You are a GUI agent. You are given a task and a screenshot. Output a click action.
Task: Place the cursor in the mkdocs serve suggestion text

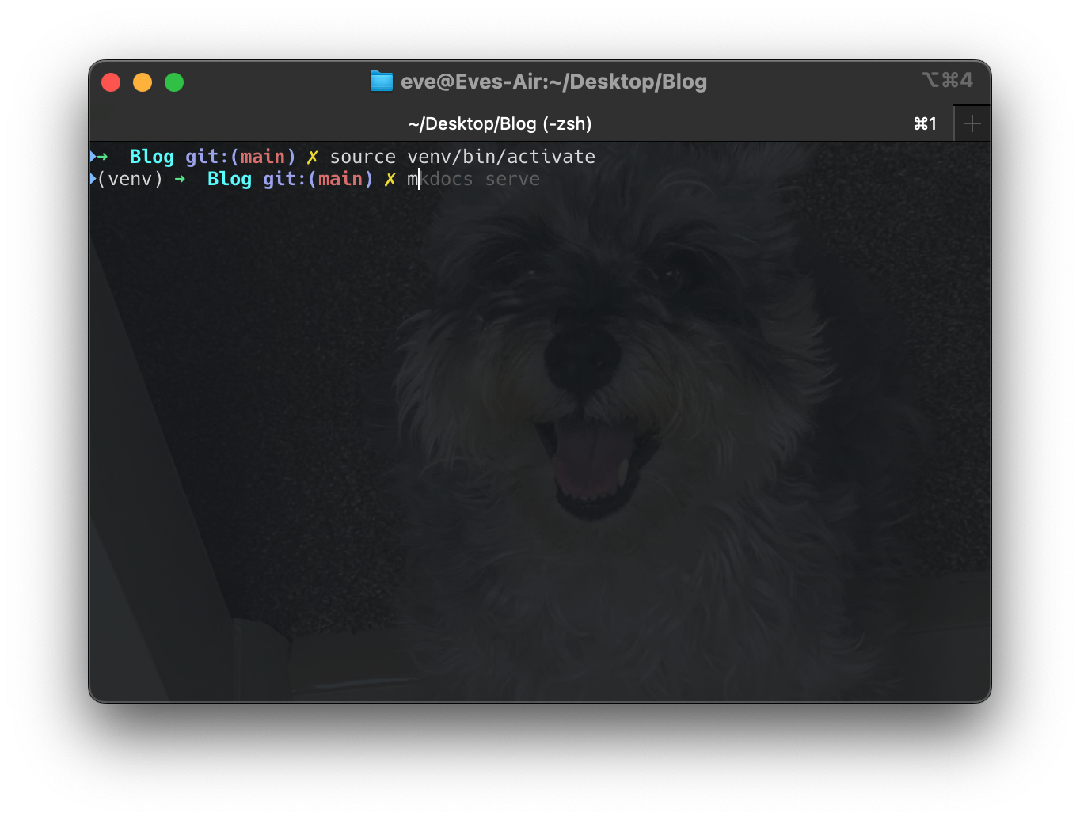point(473,179)
